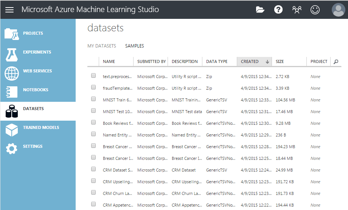This screenshot has width=348, height=210.
Task: Select the CRM Appetenc... name cell
Action: click(x=118, y=205)
